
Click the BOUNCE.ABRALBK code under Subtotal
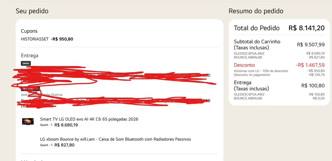click(248, 57)
